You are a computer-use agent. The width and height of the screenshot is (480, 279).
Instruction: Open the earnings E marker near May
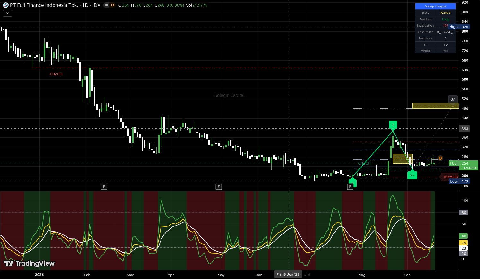(x=219, y=187)
